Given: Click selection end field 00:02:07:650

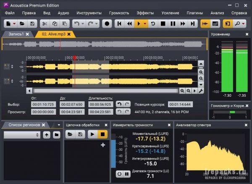Looking at the screenshot, I should 72,105.
